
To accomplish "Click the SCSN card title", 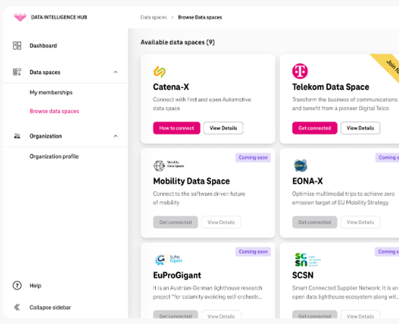I will 303,275.
